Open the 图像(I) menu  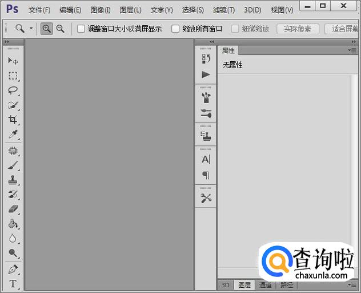pyautogui.click(x=101, y=10)
